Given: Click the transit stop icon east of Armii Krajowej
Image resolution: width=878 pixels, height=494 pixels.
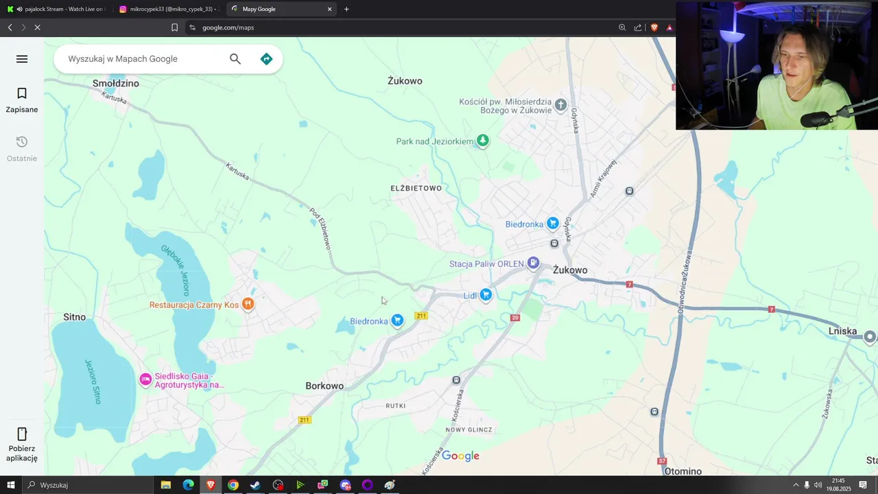Looking at the screenshot, I should [x=630, y=191].
